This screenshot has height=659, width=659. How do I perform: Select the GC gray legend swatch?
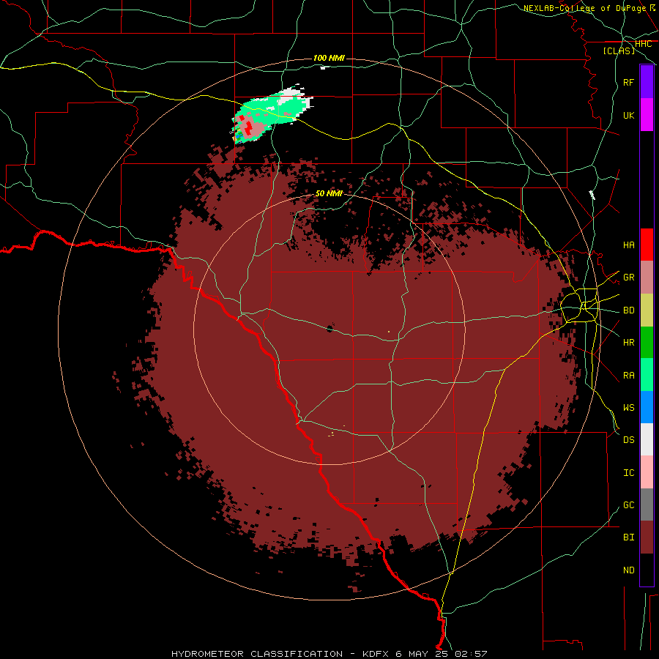[x=647, y=505]
